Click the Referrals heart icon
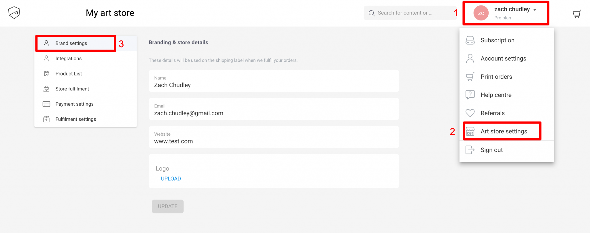 [x=470, y=113]
